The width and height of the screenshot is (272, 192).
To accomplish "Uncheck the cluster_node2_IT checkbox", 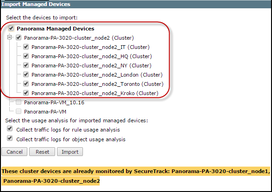I will 26,47.
